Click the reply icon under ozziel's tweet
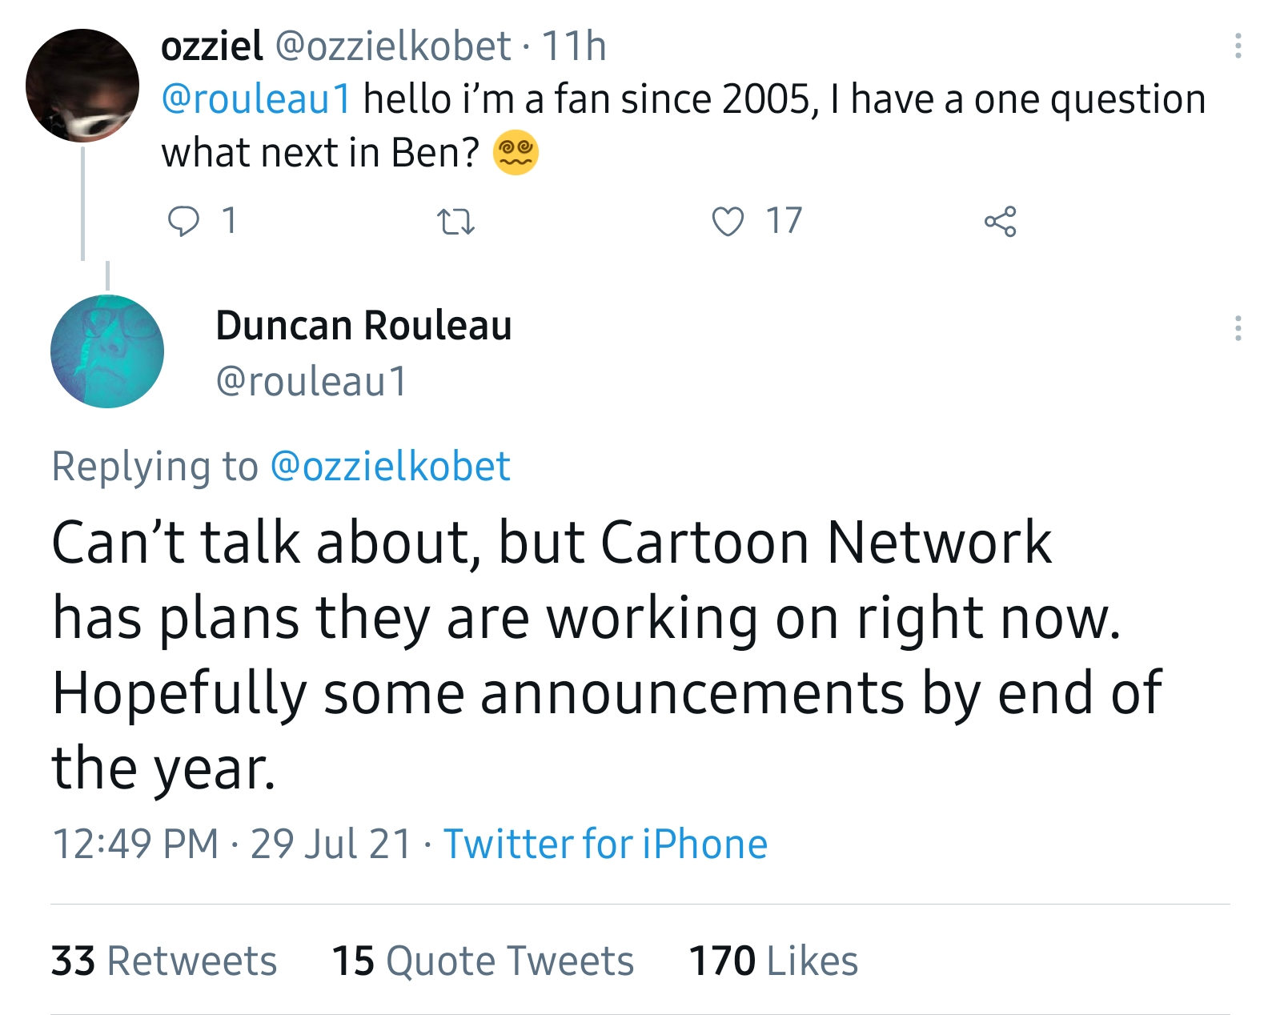Viewport: 1280px width, 1015px height. click(183, 221)
